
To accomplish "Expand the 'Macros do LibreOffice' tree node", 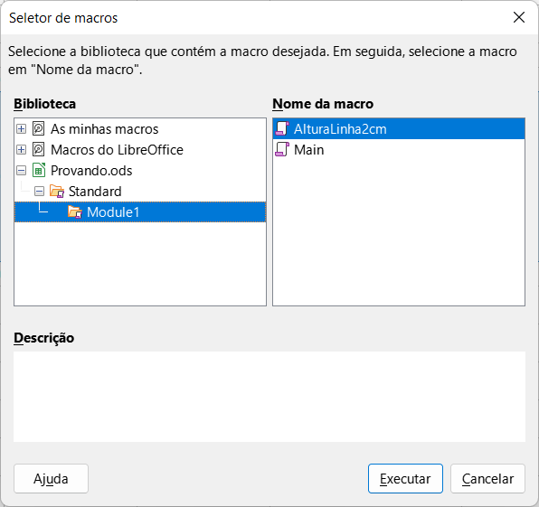I will tap(22, 150).
